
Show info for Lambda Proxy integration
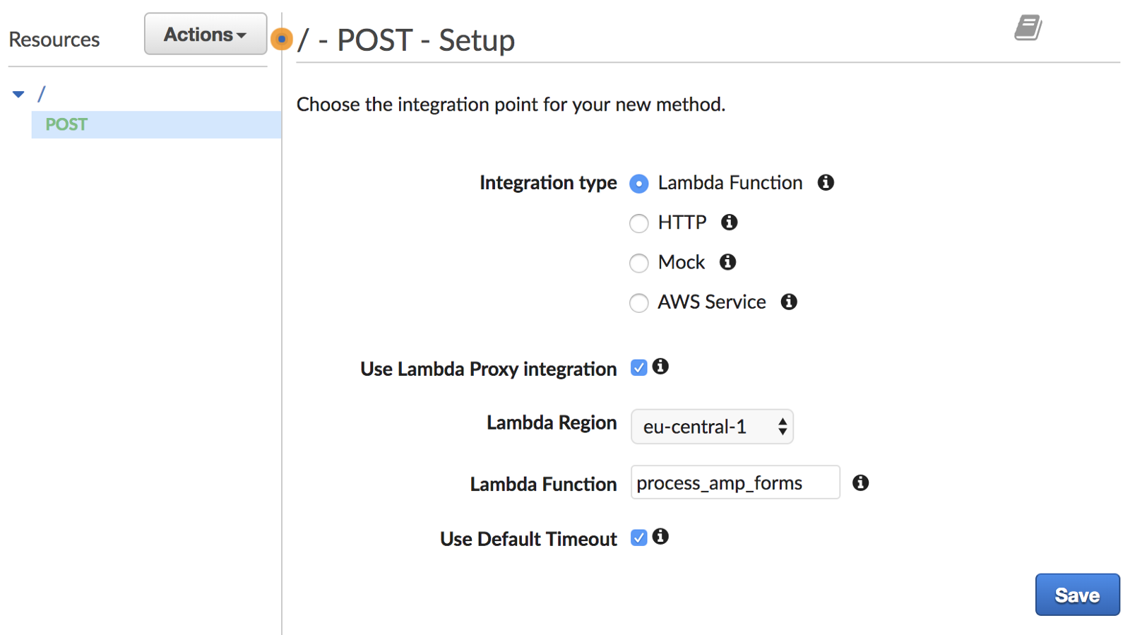[660, 367]
